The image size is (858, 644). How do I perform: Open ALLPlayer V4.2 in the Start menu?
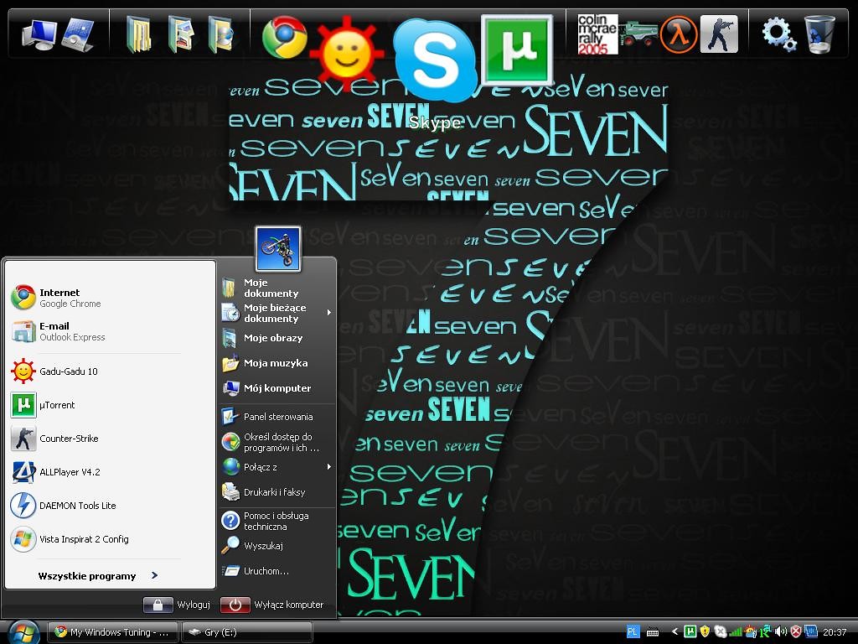tap(110, 472)
